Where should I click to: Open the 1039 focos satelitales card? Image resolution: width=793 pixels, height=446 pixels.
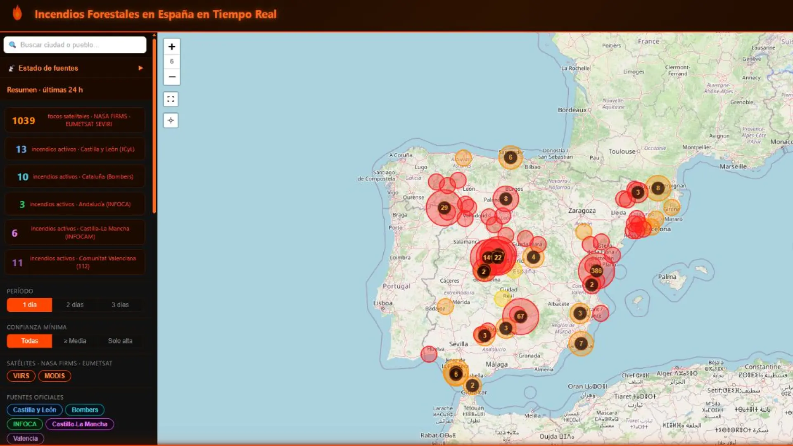click(75, 120)
